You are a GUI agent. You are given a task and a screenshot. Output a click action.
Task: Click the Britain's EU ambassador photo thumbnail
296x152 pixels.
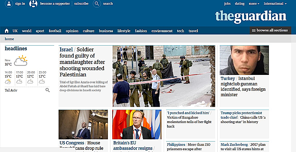137,124
